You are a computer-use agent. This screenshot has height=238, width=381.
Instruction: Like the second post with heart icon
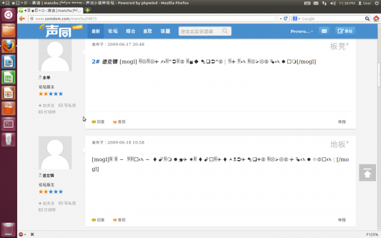point(119,122)
